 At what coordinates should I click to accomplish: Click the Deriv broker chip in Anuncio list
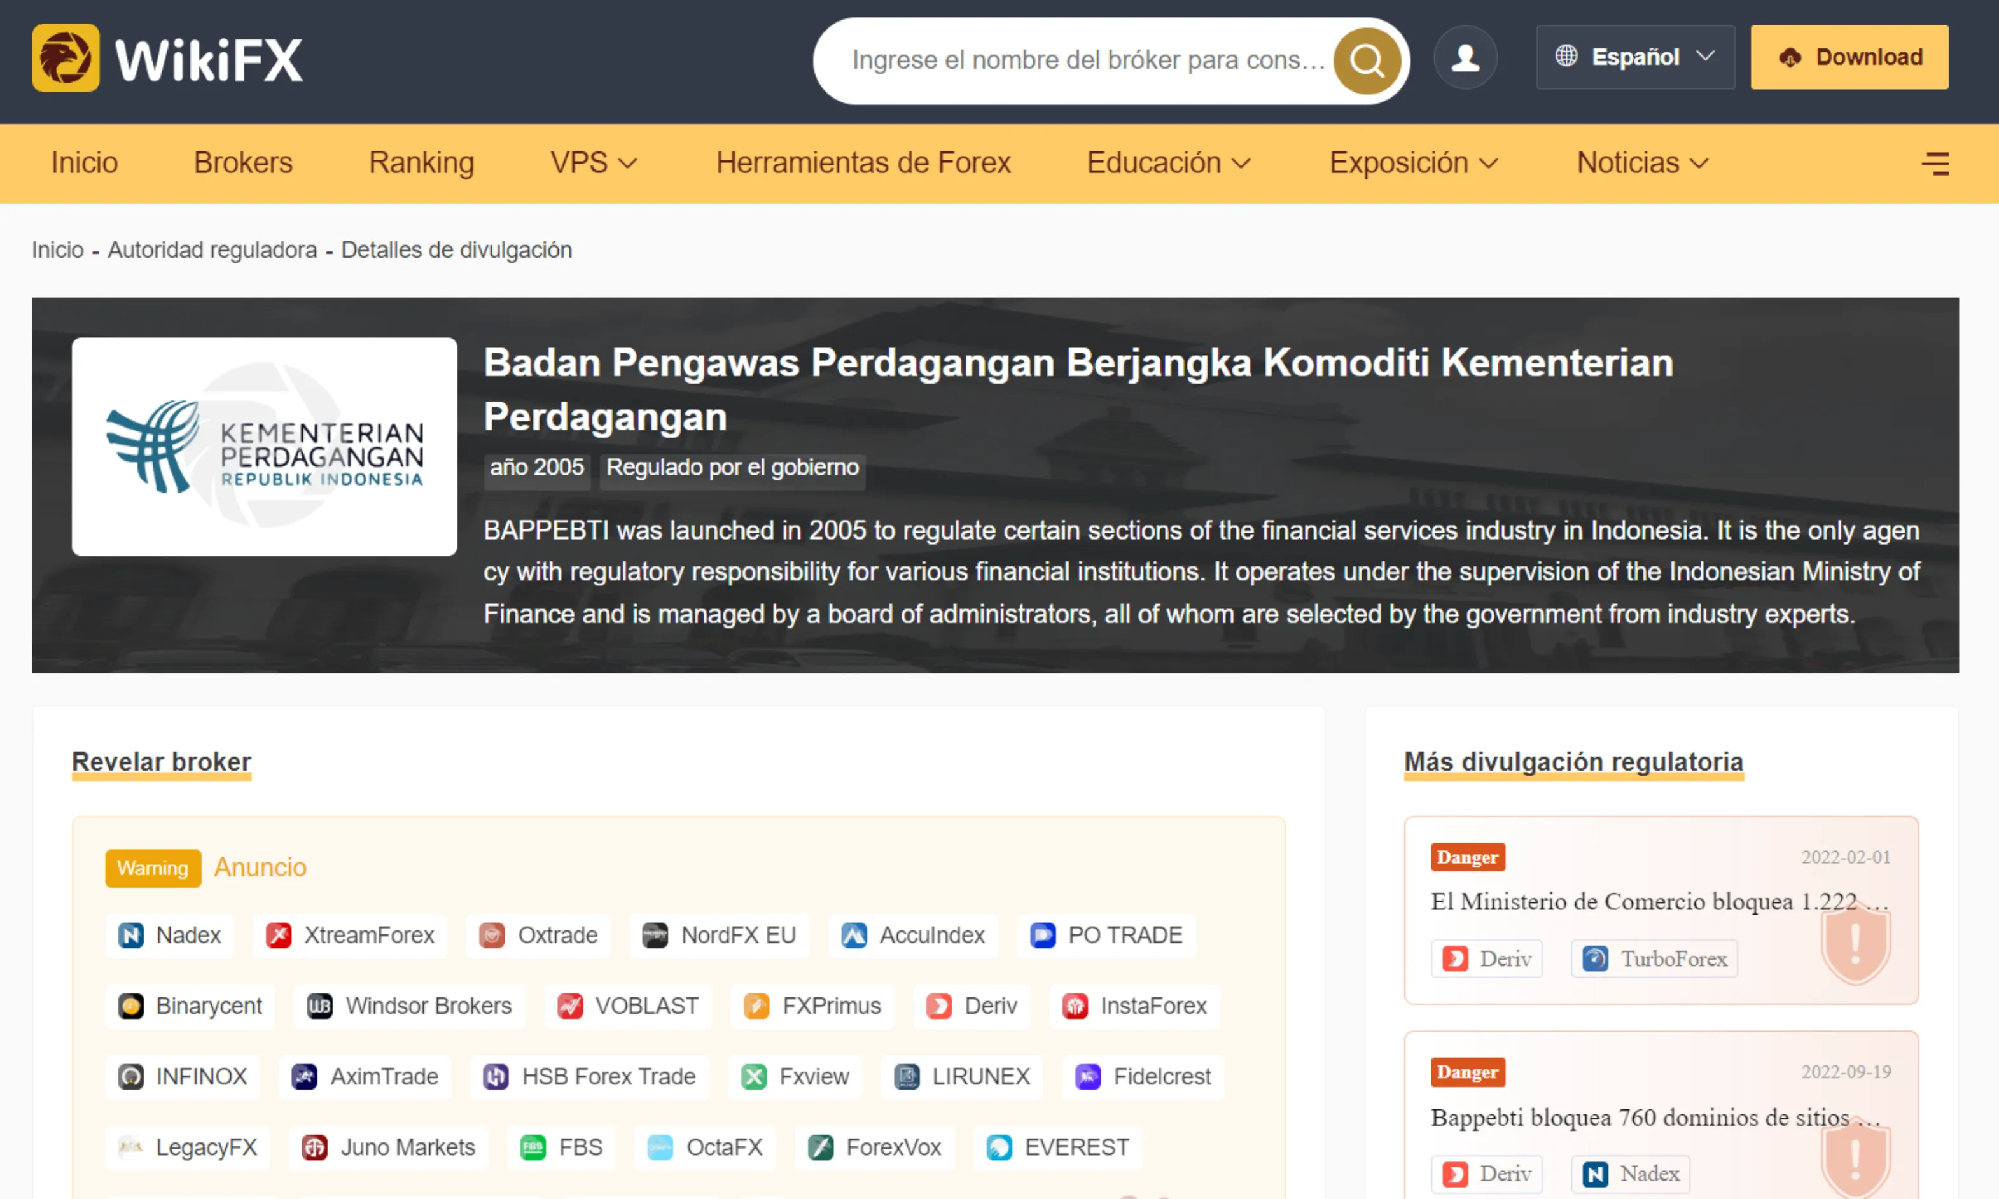coord(972,1006)
